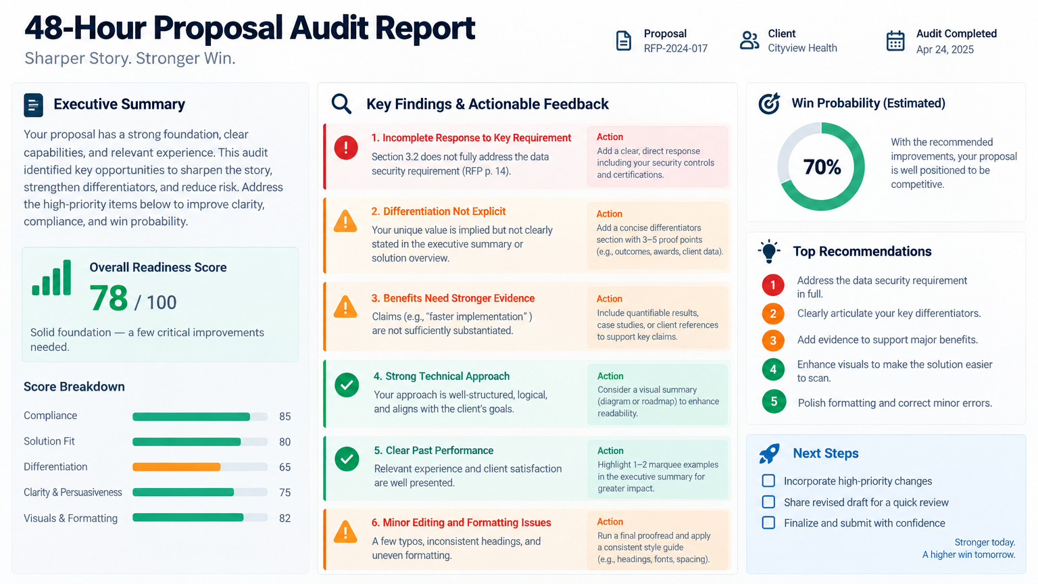Click the warning triangle for Differentiation Not Explicit
The height and width of the screenshot is (584, 1038).
point(345,220)
